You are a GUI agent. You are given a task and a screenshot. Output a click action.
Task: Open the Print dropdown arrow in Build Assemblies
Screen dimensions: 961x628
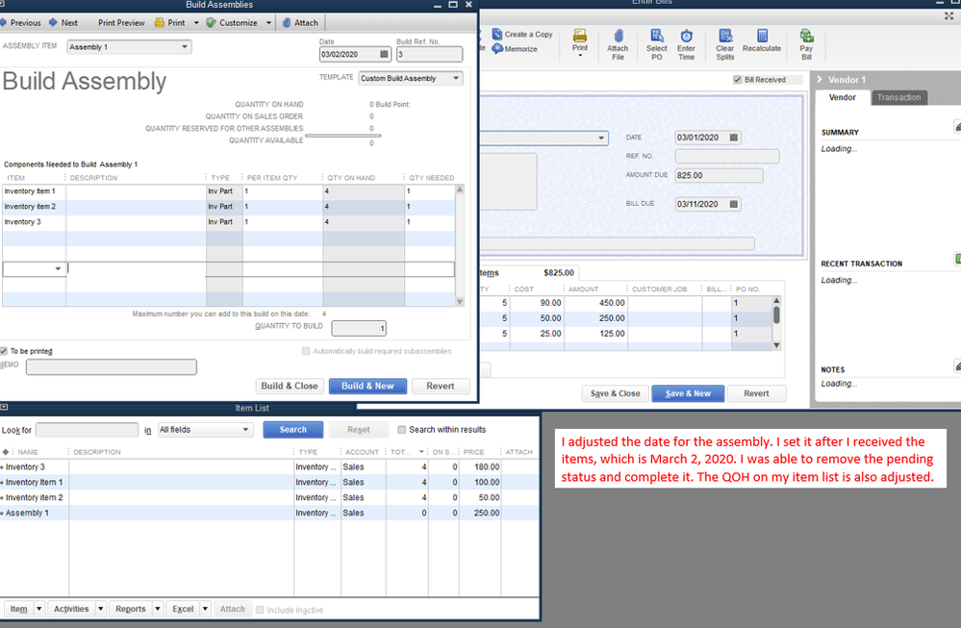click(x=196, y=23)
